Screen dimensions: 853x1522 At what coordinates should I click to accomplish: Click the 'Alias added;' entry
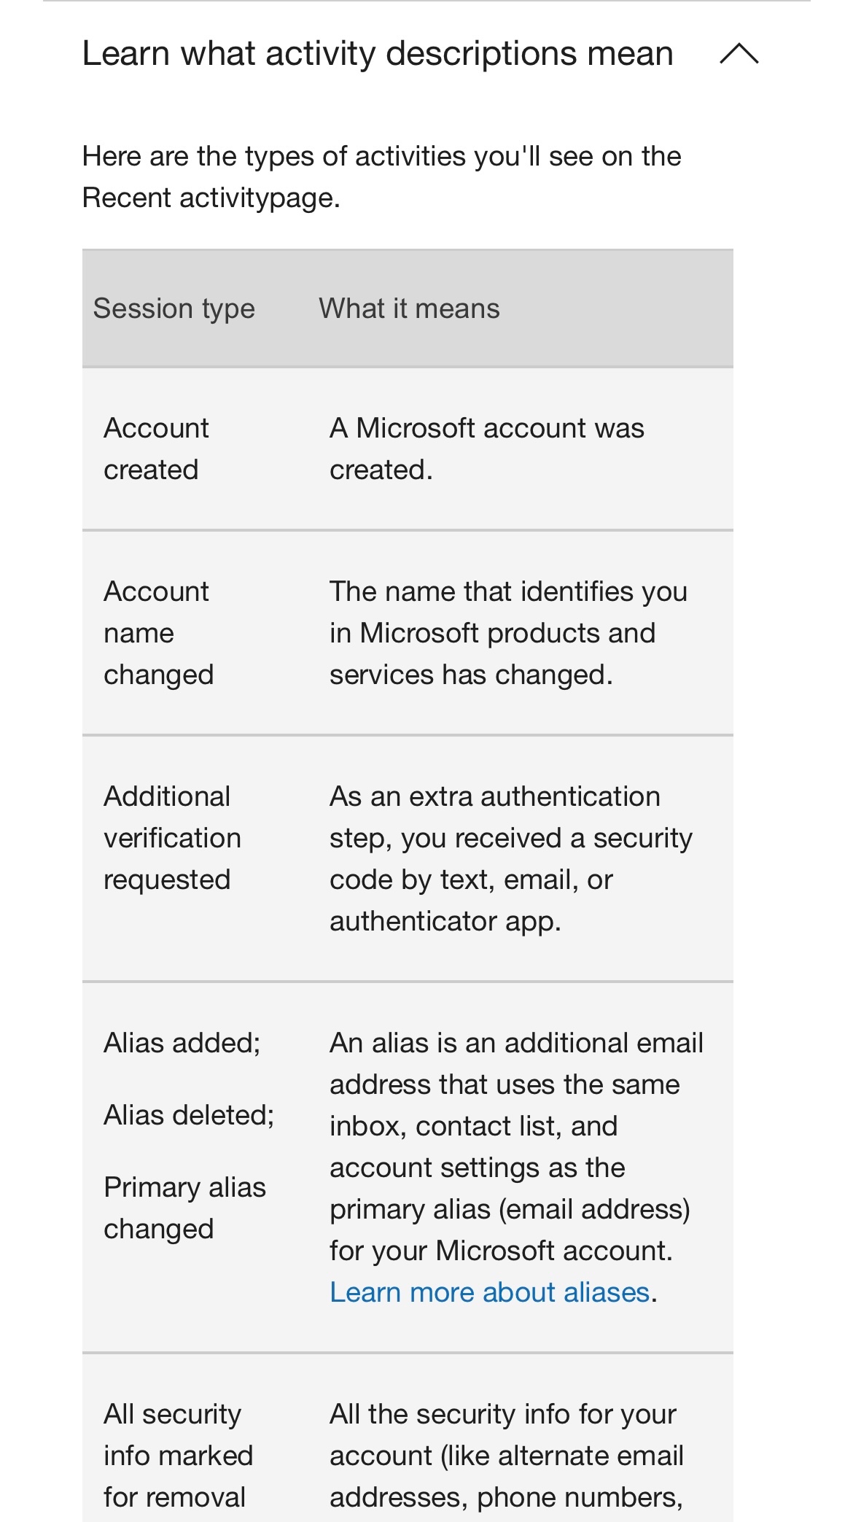(x=182, y=1043)
